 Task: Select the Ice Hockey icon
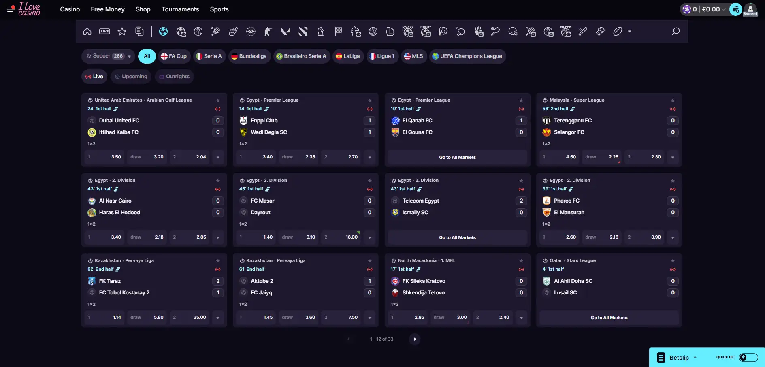pos(233,32)
